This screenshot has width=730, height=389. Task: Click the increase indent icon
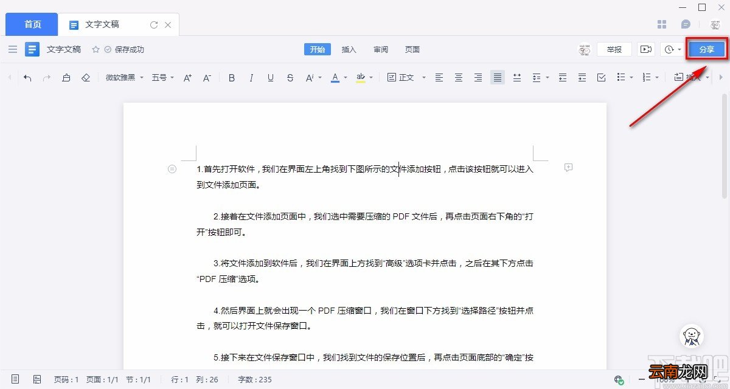[x=582, y=78]
